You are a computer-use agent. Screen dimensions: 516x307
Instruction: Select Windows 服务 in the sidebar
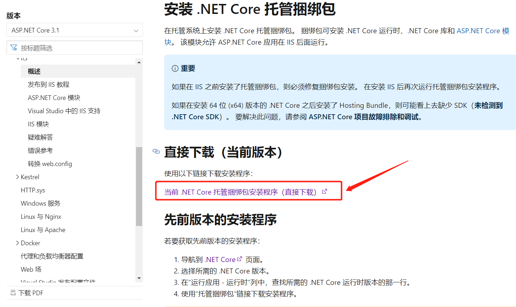[40, 203]
